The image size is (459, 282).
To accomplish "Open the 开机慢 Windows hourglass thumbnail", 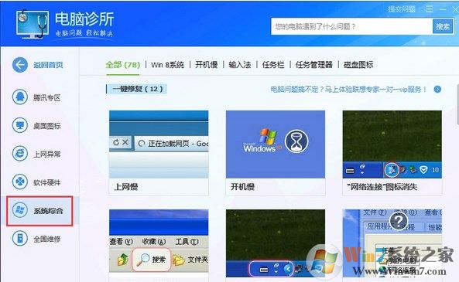I will [x=276, y=144].
